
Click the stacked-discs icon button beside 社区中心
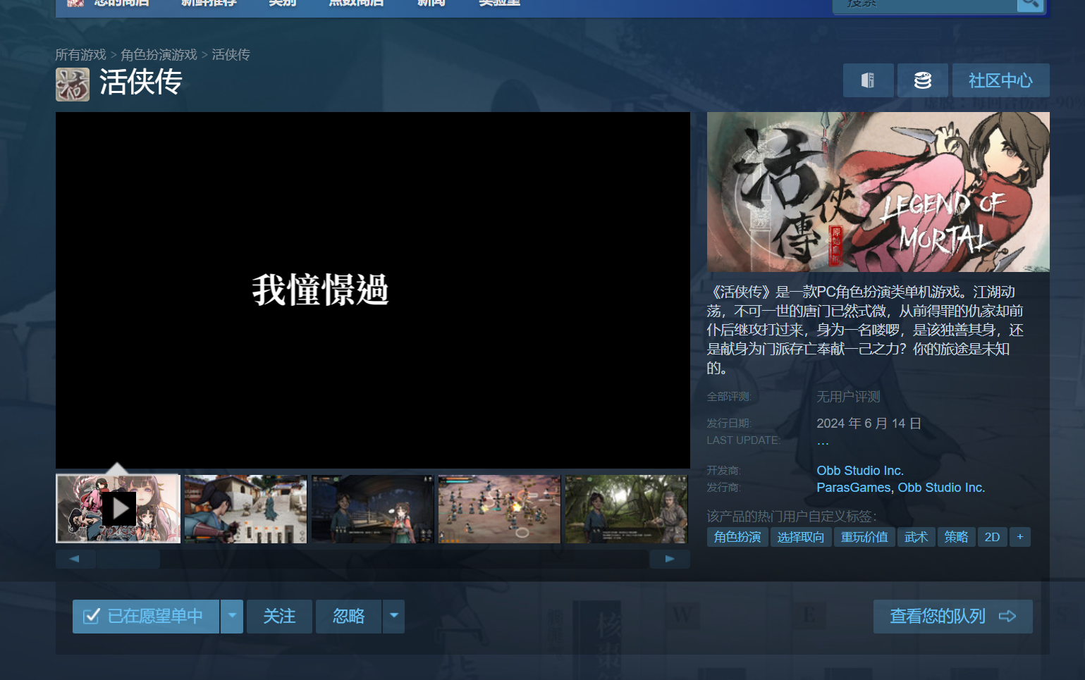click(922, 80)
